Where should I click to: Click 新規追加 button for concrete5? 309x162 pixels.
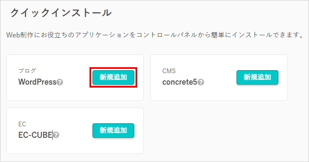coord(257,77)
